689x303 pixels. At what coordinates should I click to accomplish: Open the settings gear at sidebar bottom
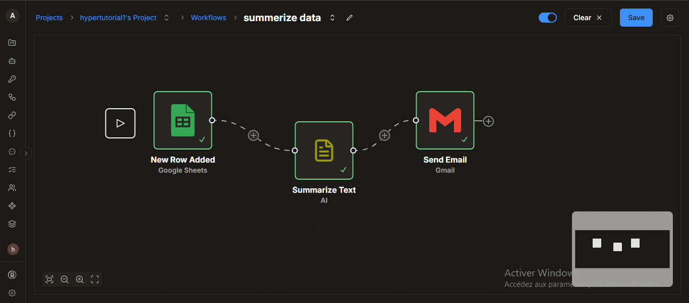(x=12, y=293)
